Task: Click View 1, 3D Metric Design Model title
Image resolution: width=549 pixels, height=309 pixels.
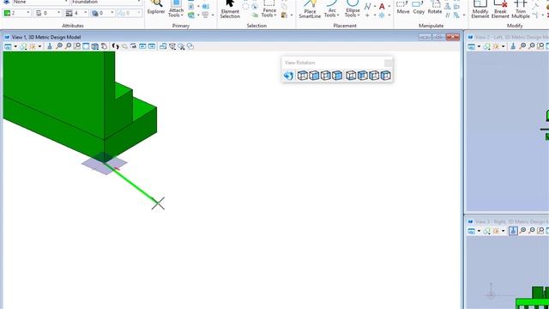Action: (x=46, y=37)
